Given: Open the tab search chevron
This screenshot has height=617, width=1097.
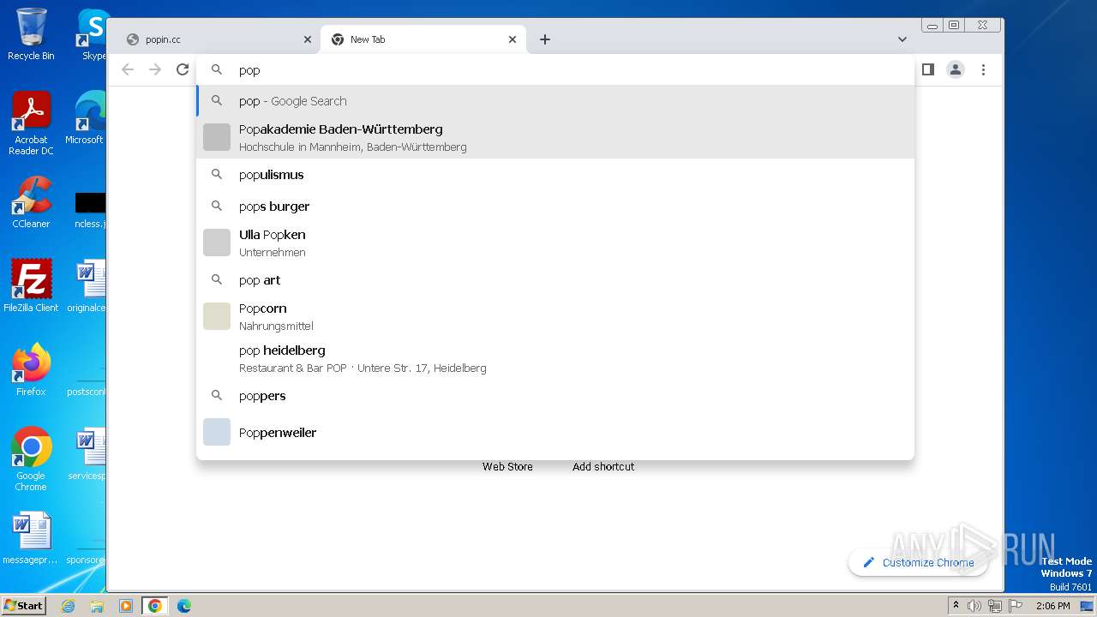Looking at the screenshot, I should coord(902,39).
